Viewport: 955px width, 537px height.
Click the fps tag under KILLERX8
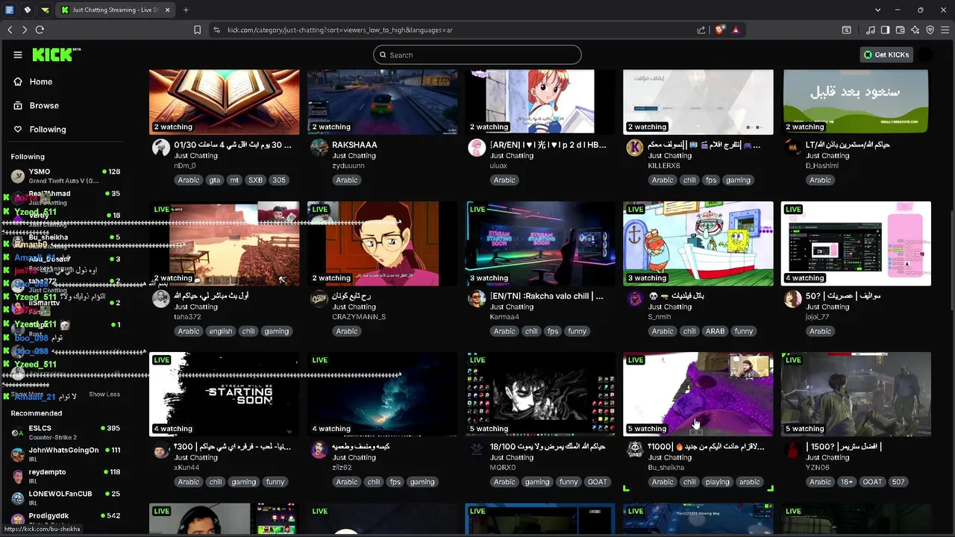711,180
